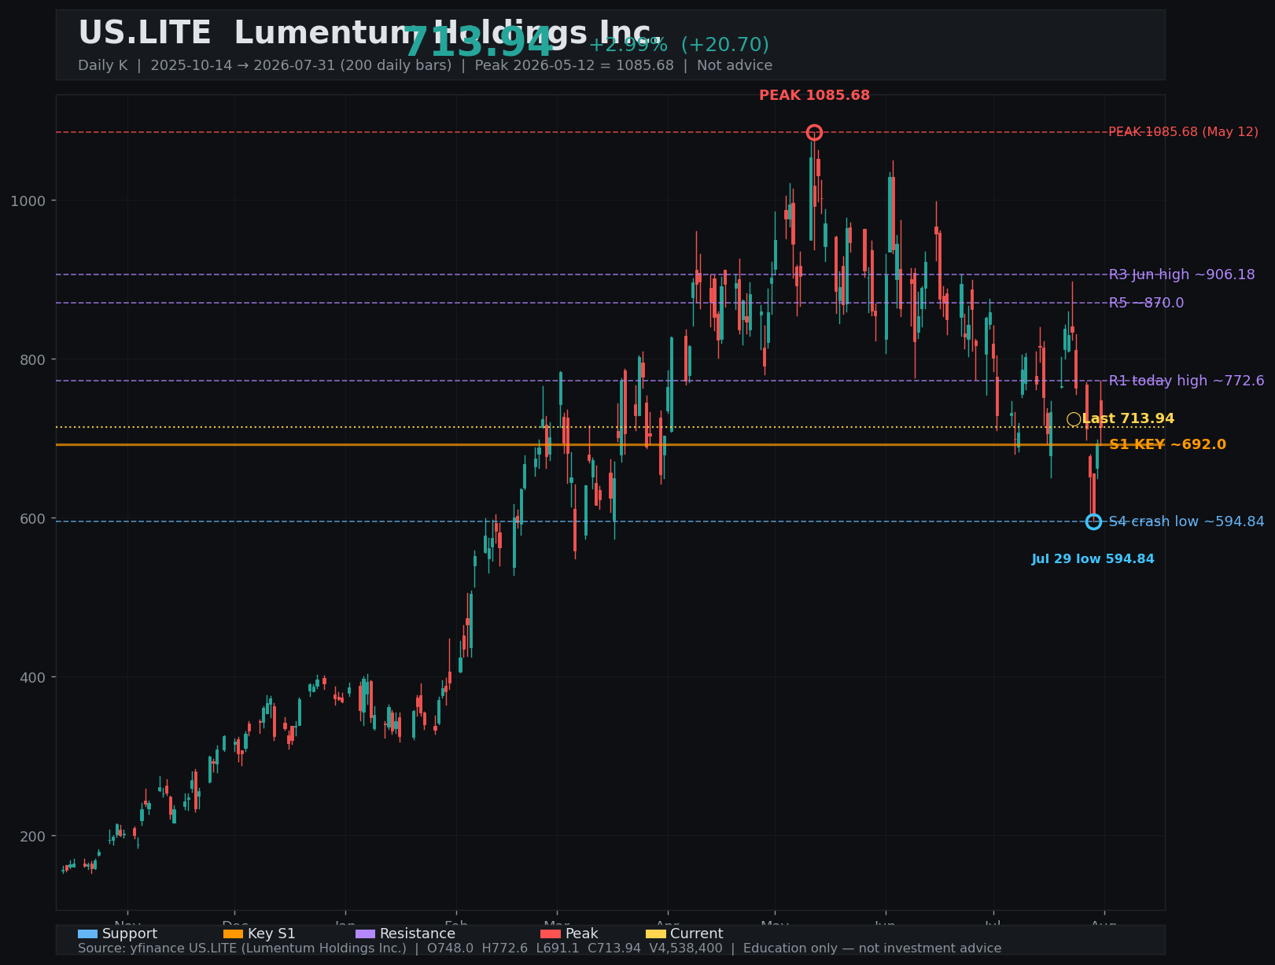This screenshot has height=965, width=1275.
Task: Click the 600 tick on the price axis
Action: pyautogui.click(x=32, y=518)
